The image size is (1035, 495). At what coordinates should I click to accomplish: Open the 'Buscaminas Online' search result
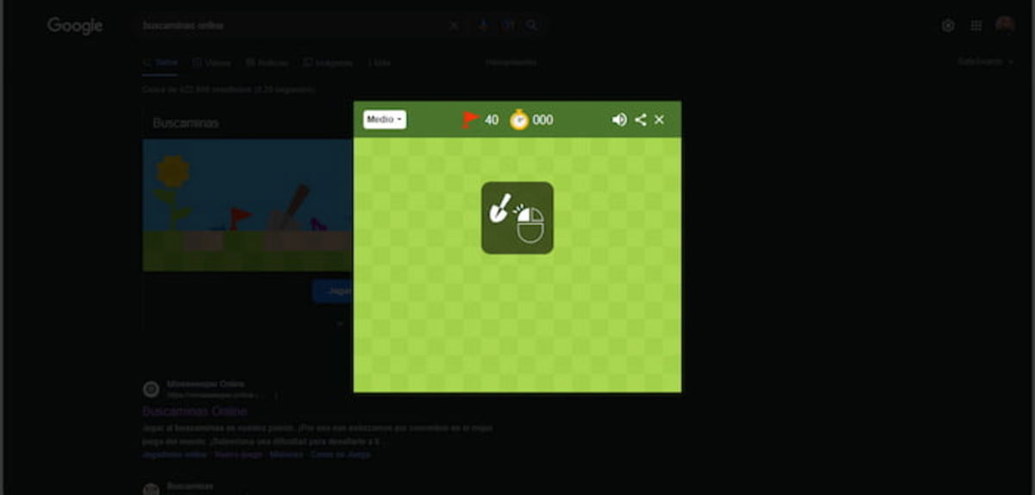click(195, 411)
